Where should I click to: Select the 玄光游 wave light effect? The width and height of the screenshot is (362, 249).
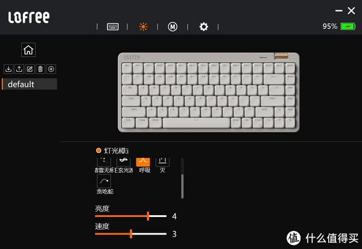tap(124, 166)
